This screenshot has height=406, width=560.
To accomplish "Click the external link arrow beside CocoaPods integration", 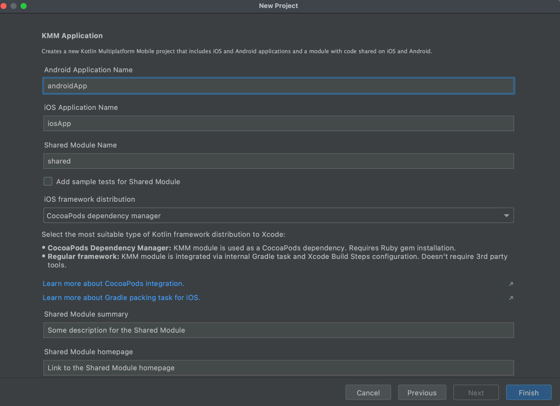I will pyautogui.click(x=511, y=284).
